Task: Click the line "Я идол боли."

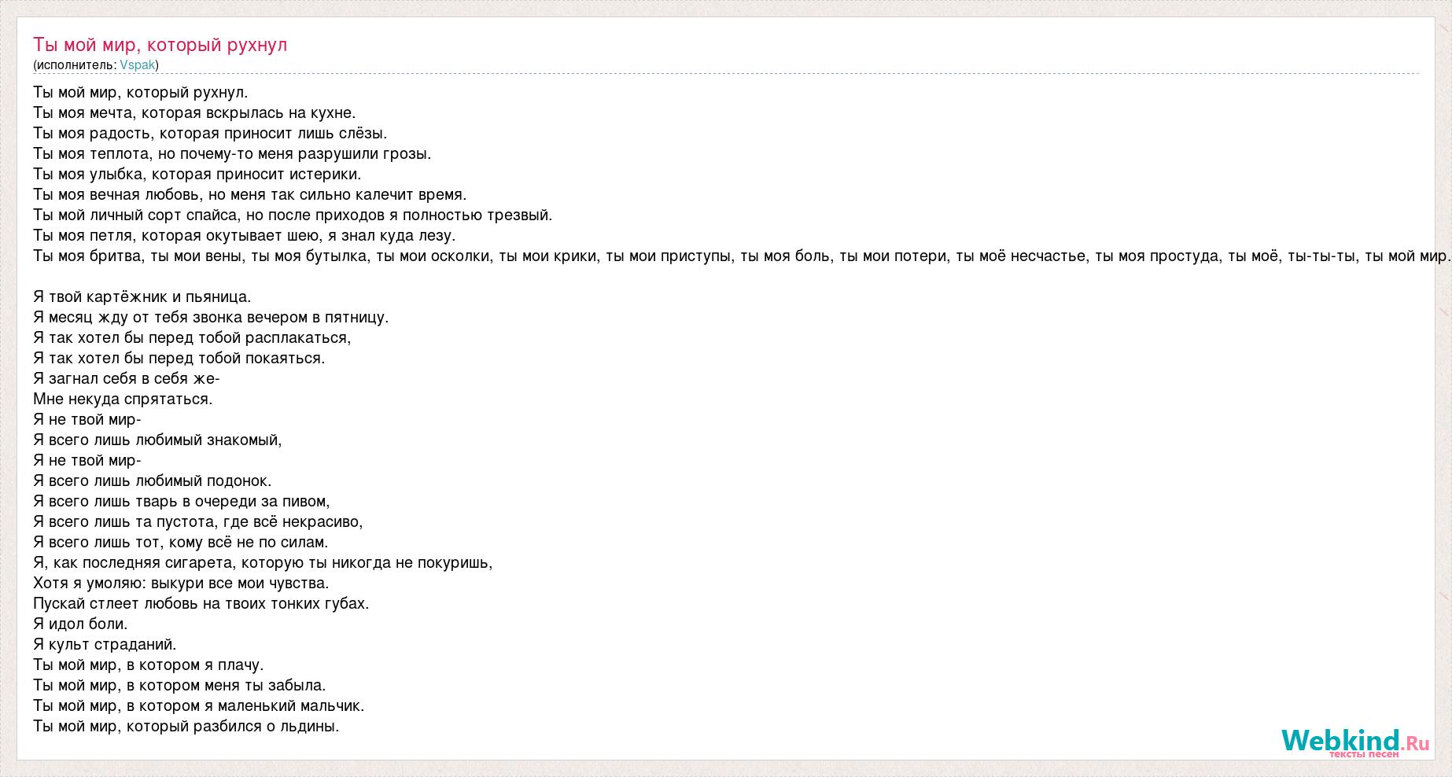Action: (80, 624)
